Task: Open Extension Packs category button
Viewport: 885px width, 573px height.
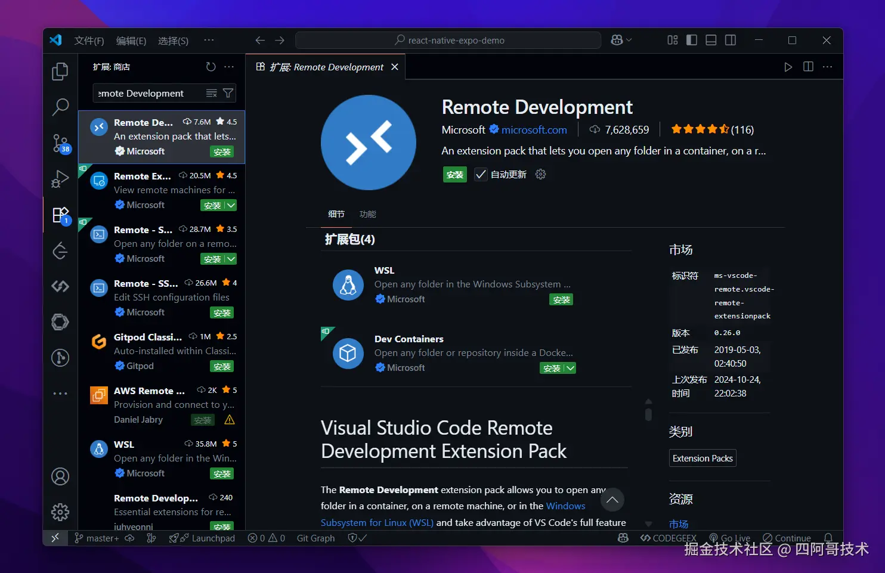Action: tap(703, 458)
